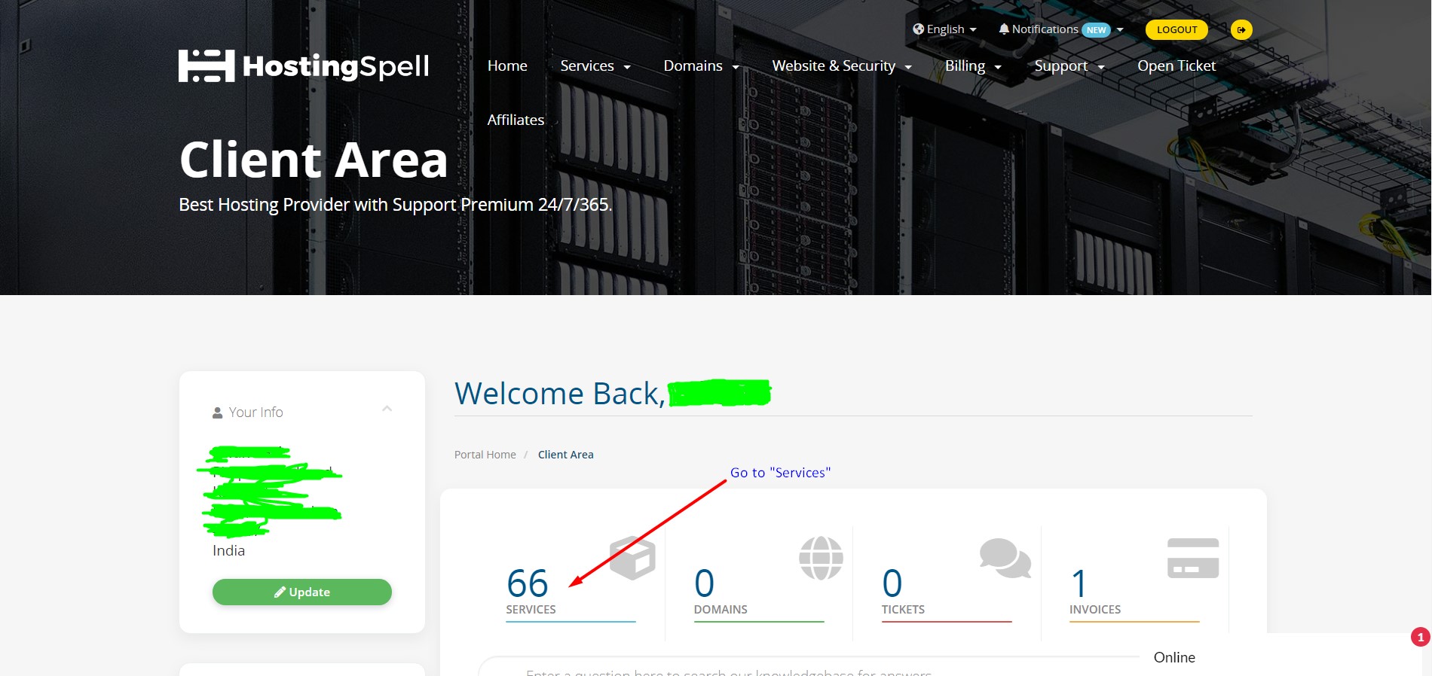Click the yellow sign-out arrow icon
Screen dimensions: 1432x676
(1241, 30)
